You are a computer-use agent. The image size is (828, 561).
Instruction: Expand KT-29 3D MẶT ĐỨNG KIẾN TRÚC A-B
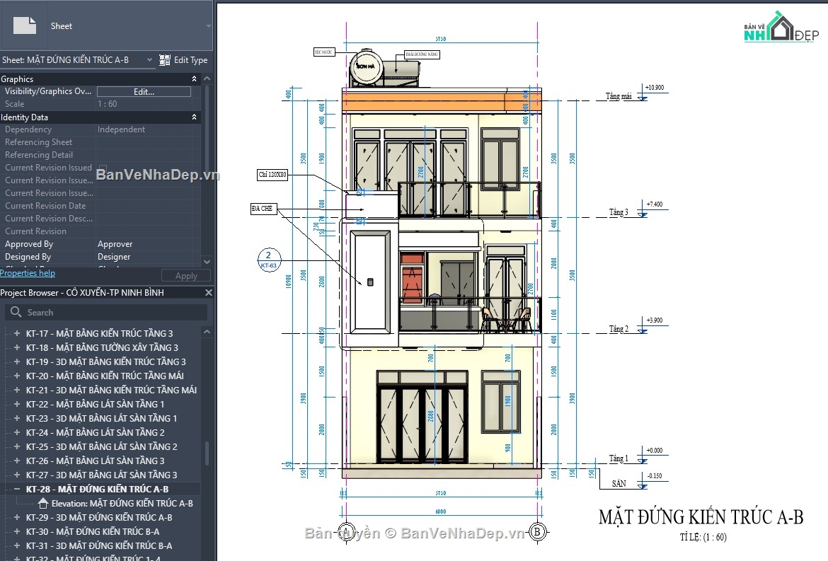click(x=17, y=518)
